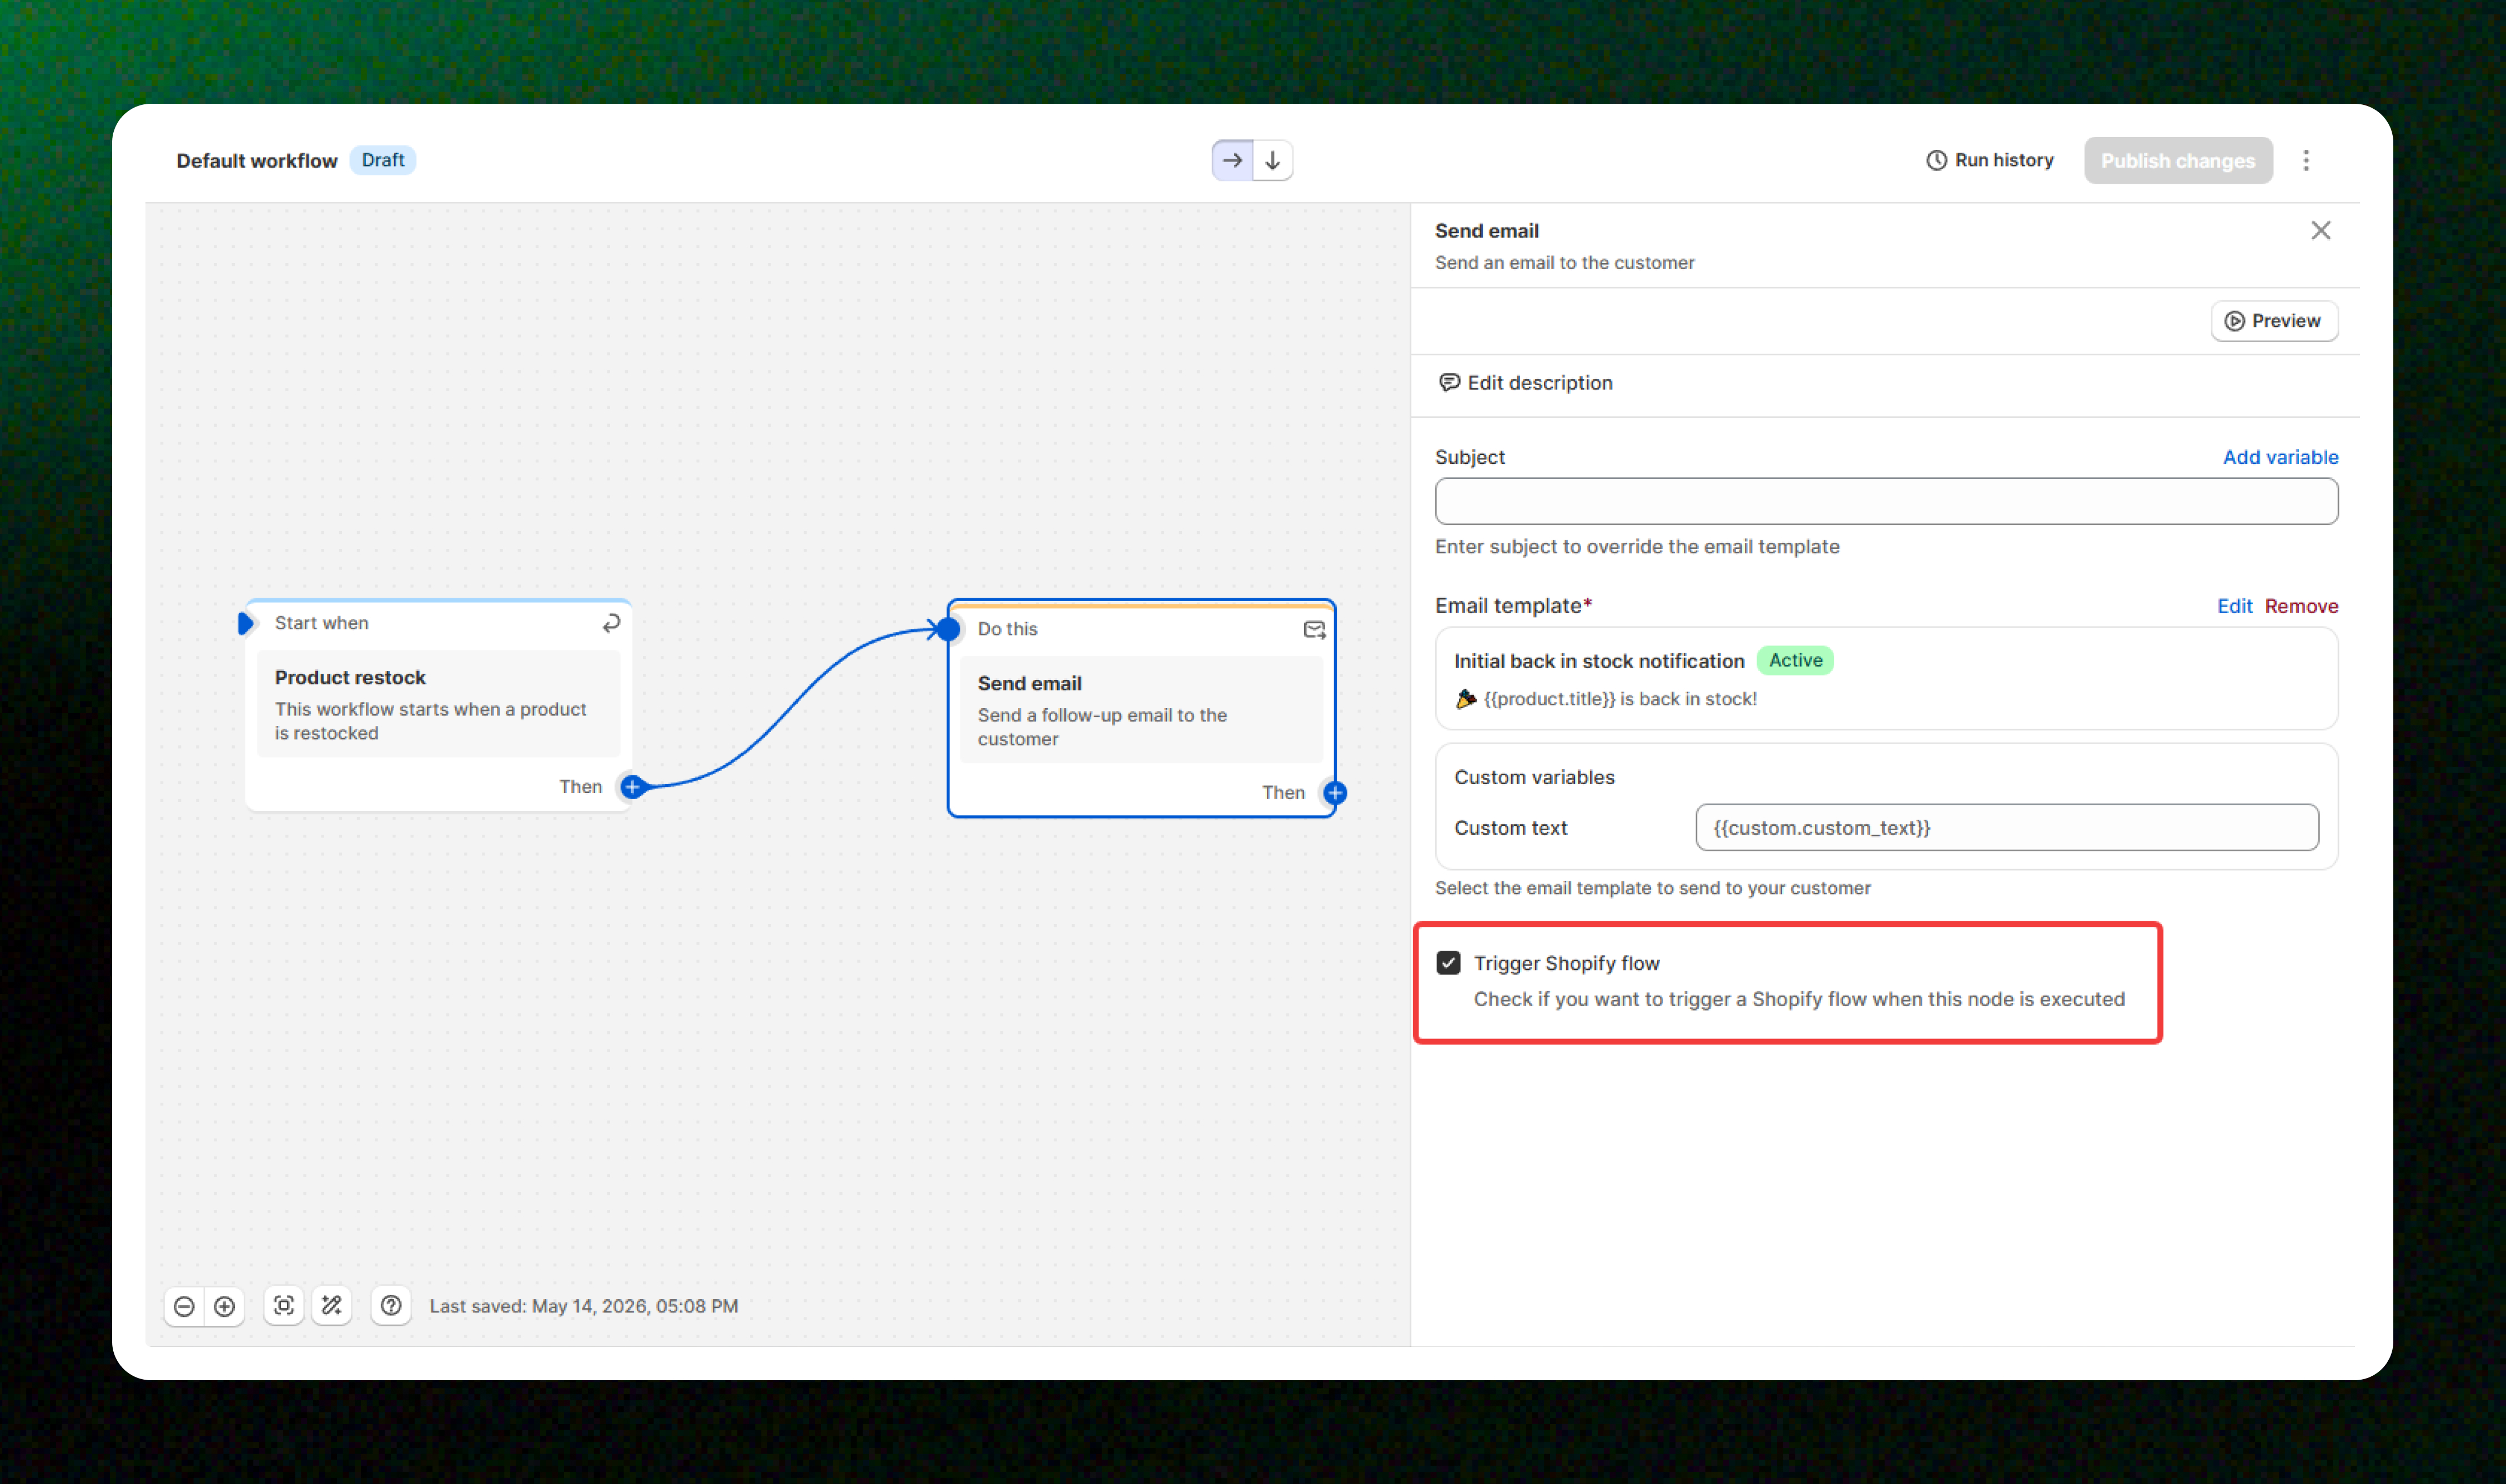This screenshot has height=1484, width=2506.
Task: Edit the email template
Action: pyautogui.click(x=2234, y=606)
